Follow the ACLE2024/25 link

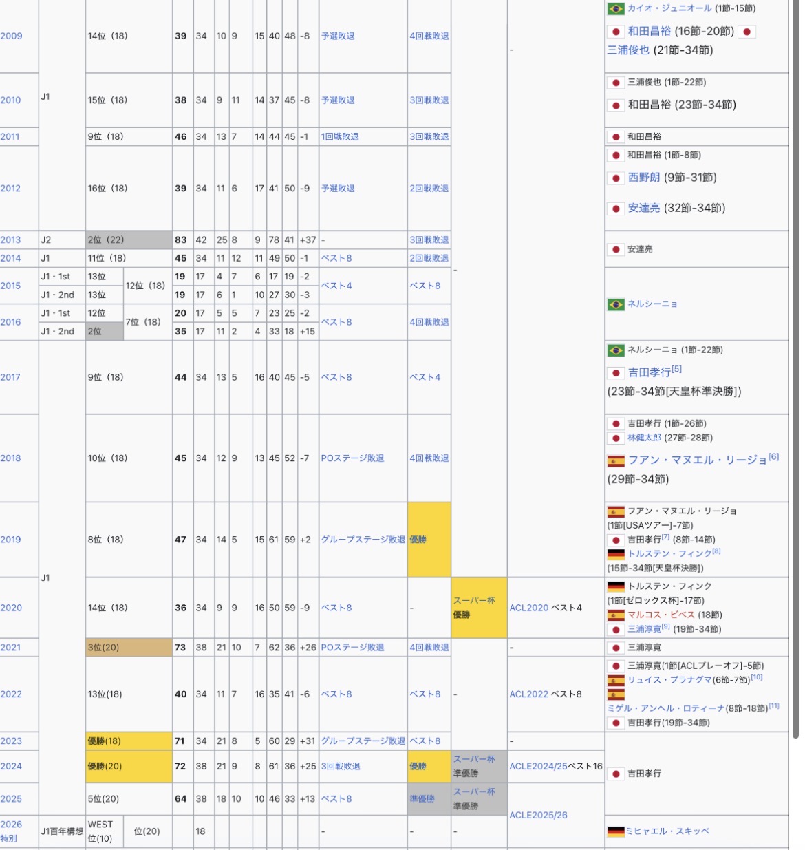539,766
